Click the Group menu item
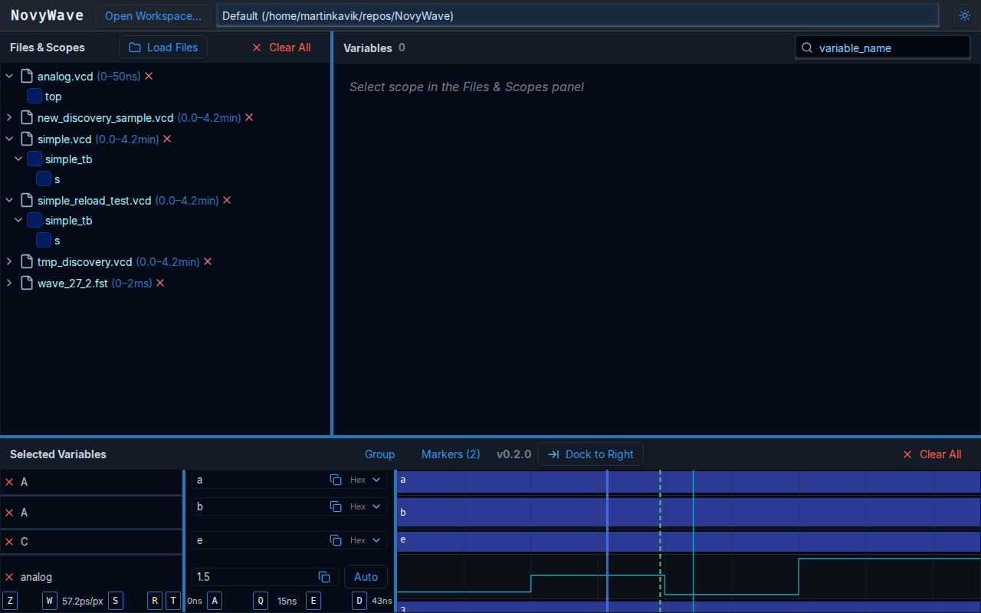 pos(379,454)
